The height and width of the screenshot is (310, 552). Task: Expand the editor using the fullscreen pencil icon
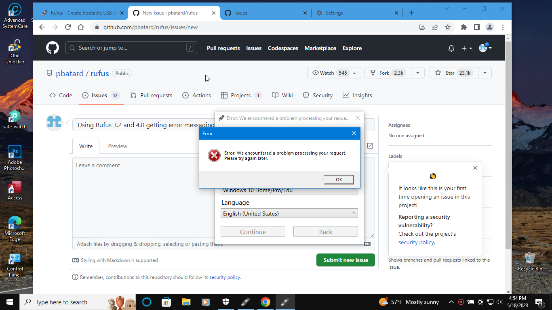370,146
